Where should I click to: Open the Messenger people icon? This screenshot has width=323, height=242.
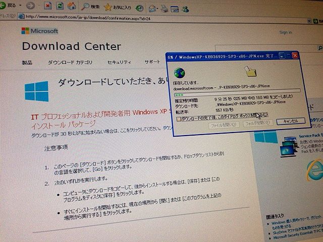(x=185, y=9)
